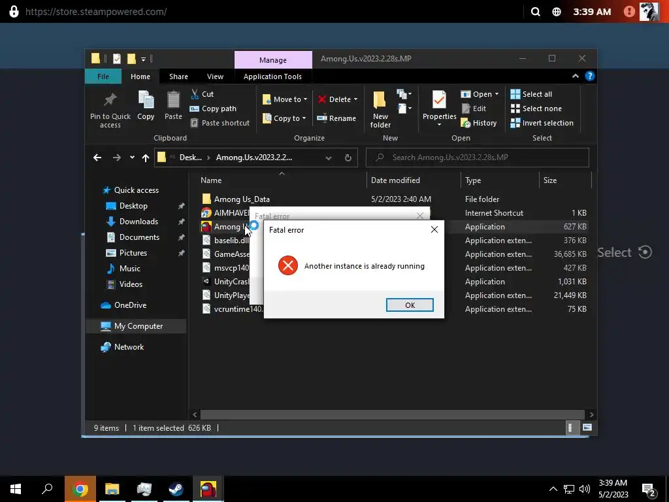Viewport: 669px width, 502px height.
Task: Click the blue Help question icon
Action: point(590,76)
